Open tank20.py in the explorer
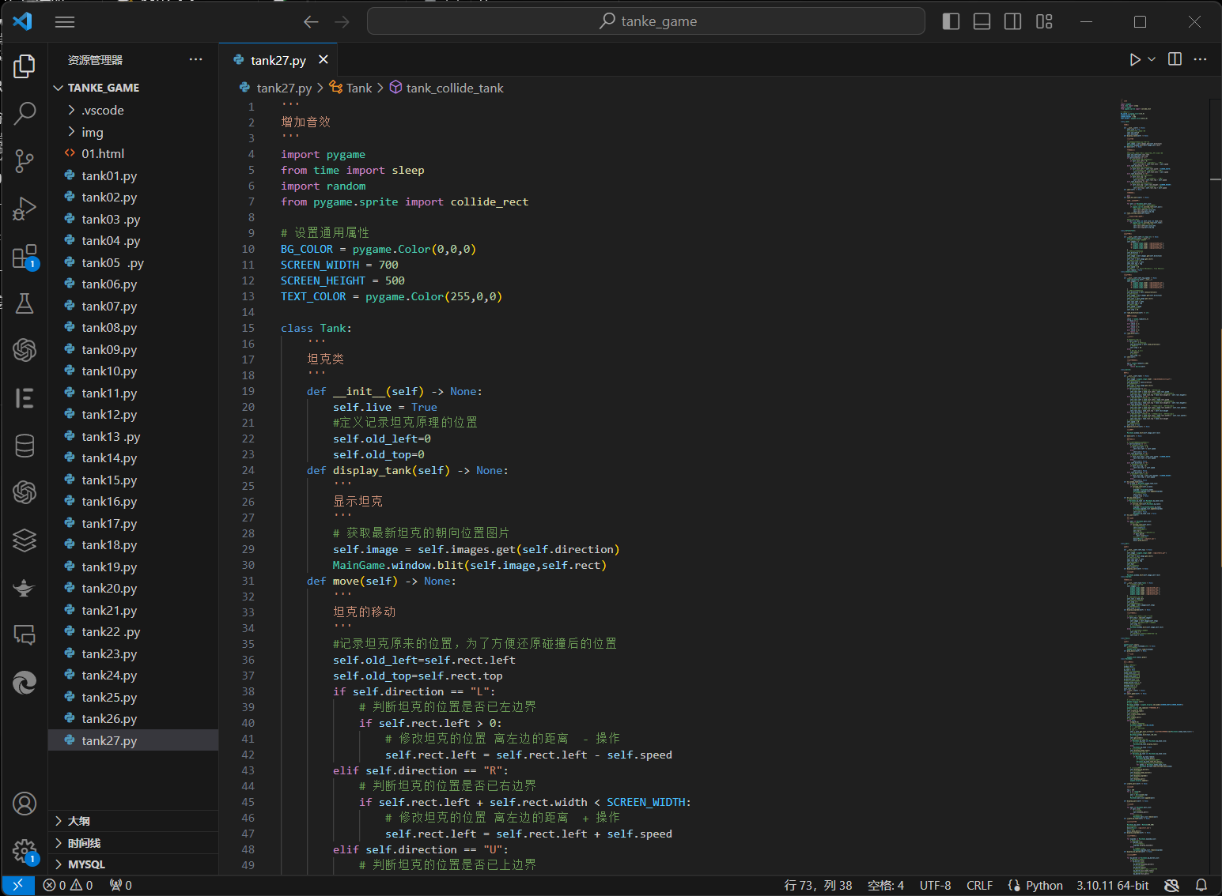 133,588
